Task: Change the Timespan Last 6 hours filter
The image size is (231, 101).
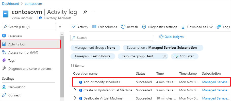Action: coord(93,56)
